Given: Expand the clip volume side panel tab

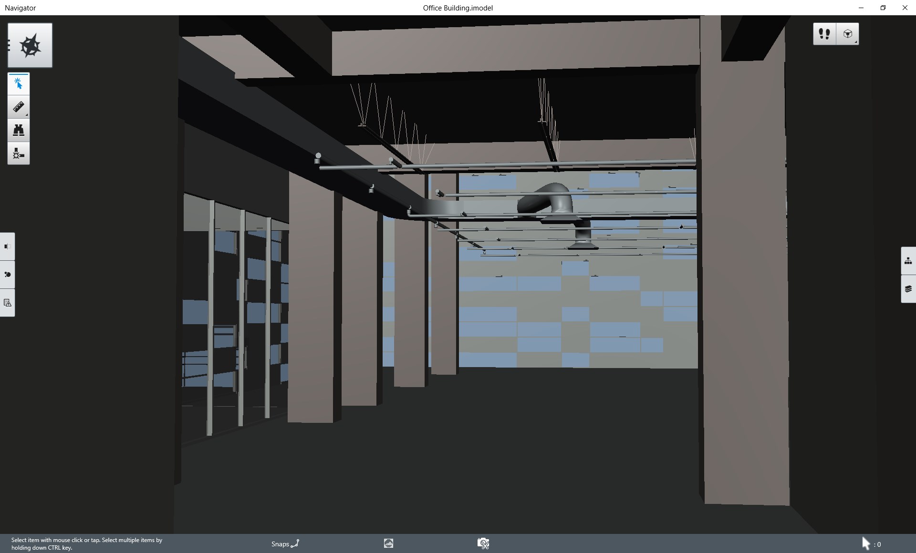Looking at the screenshot, I should [x=7, y=246].
